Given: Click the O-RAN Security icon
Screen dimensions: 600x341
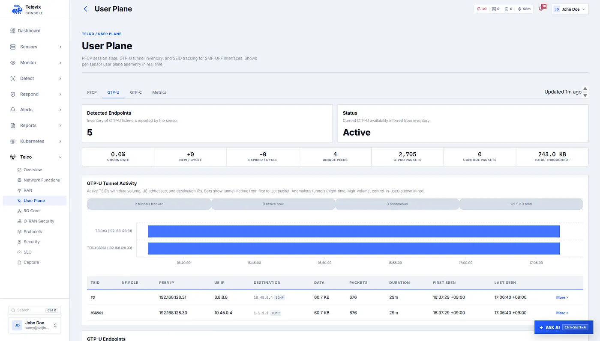Looking at the screenshot, I should click(19, 221).
